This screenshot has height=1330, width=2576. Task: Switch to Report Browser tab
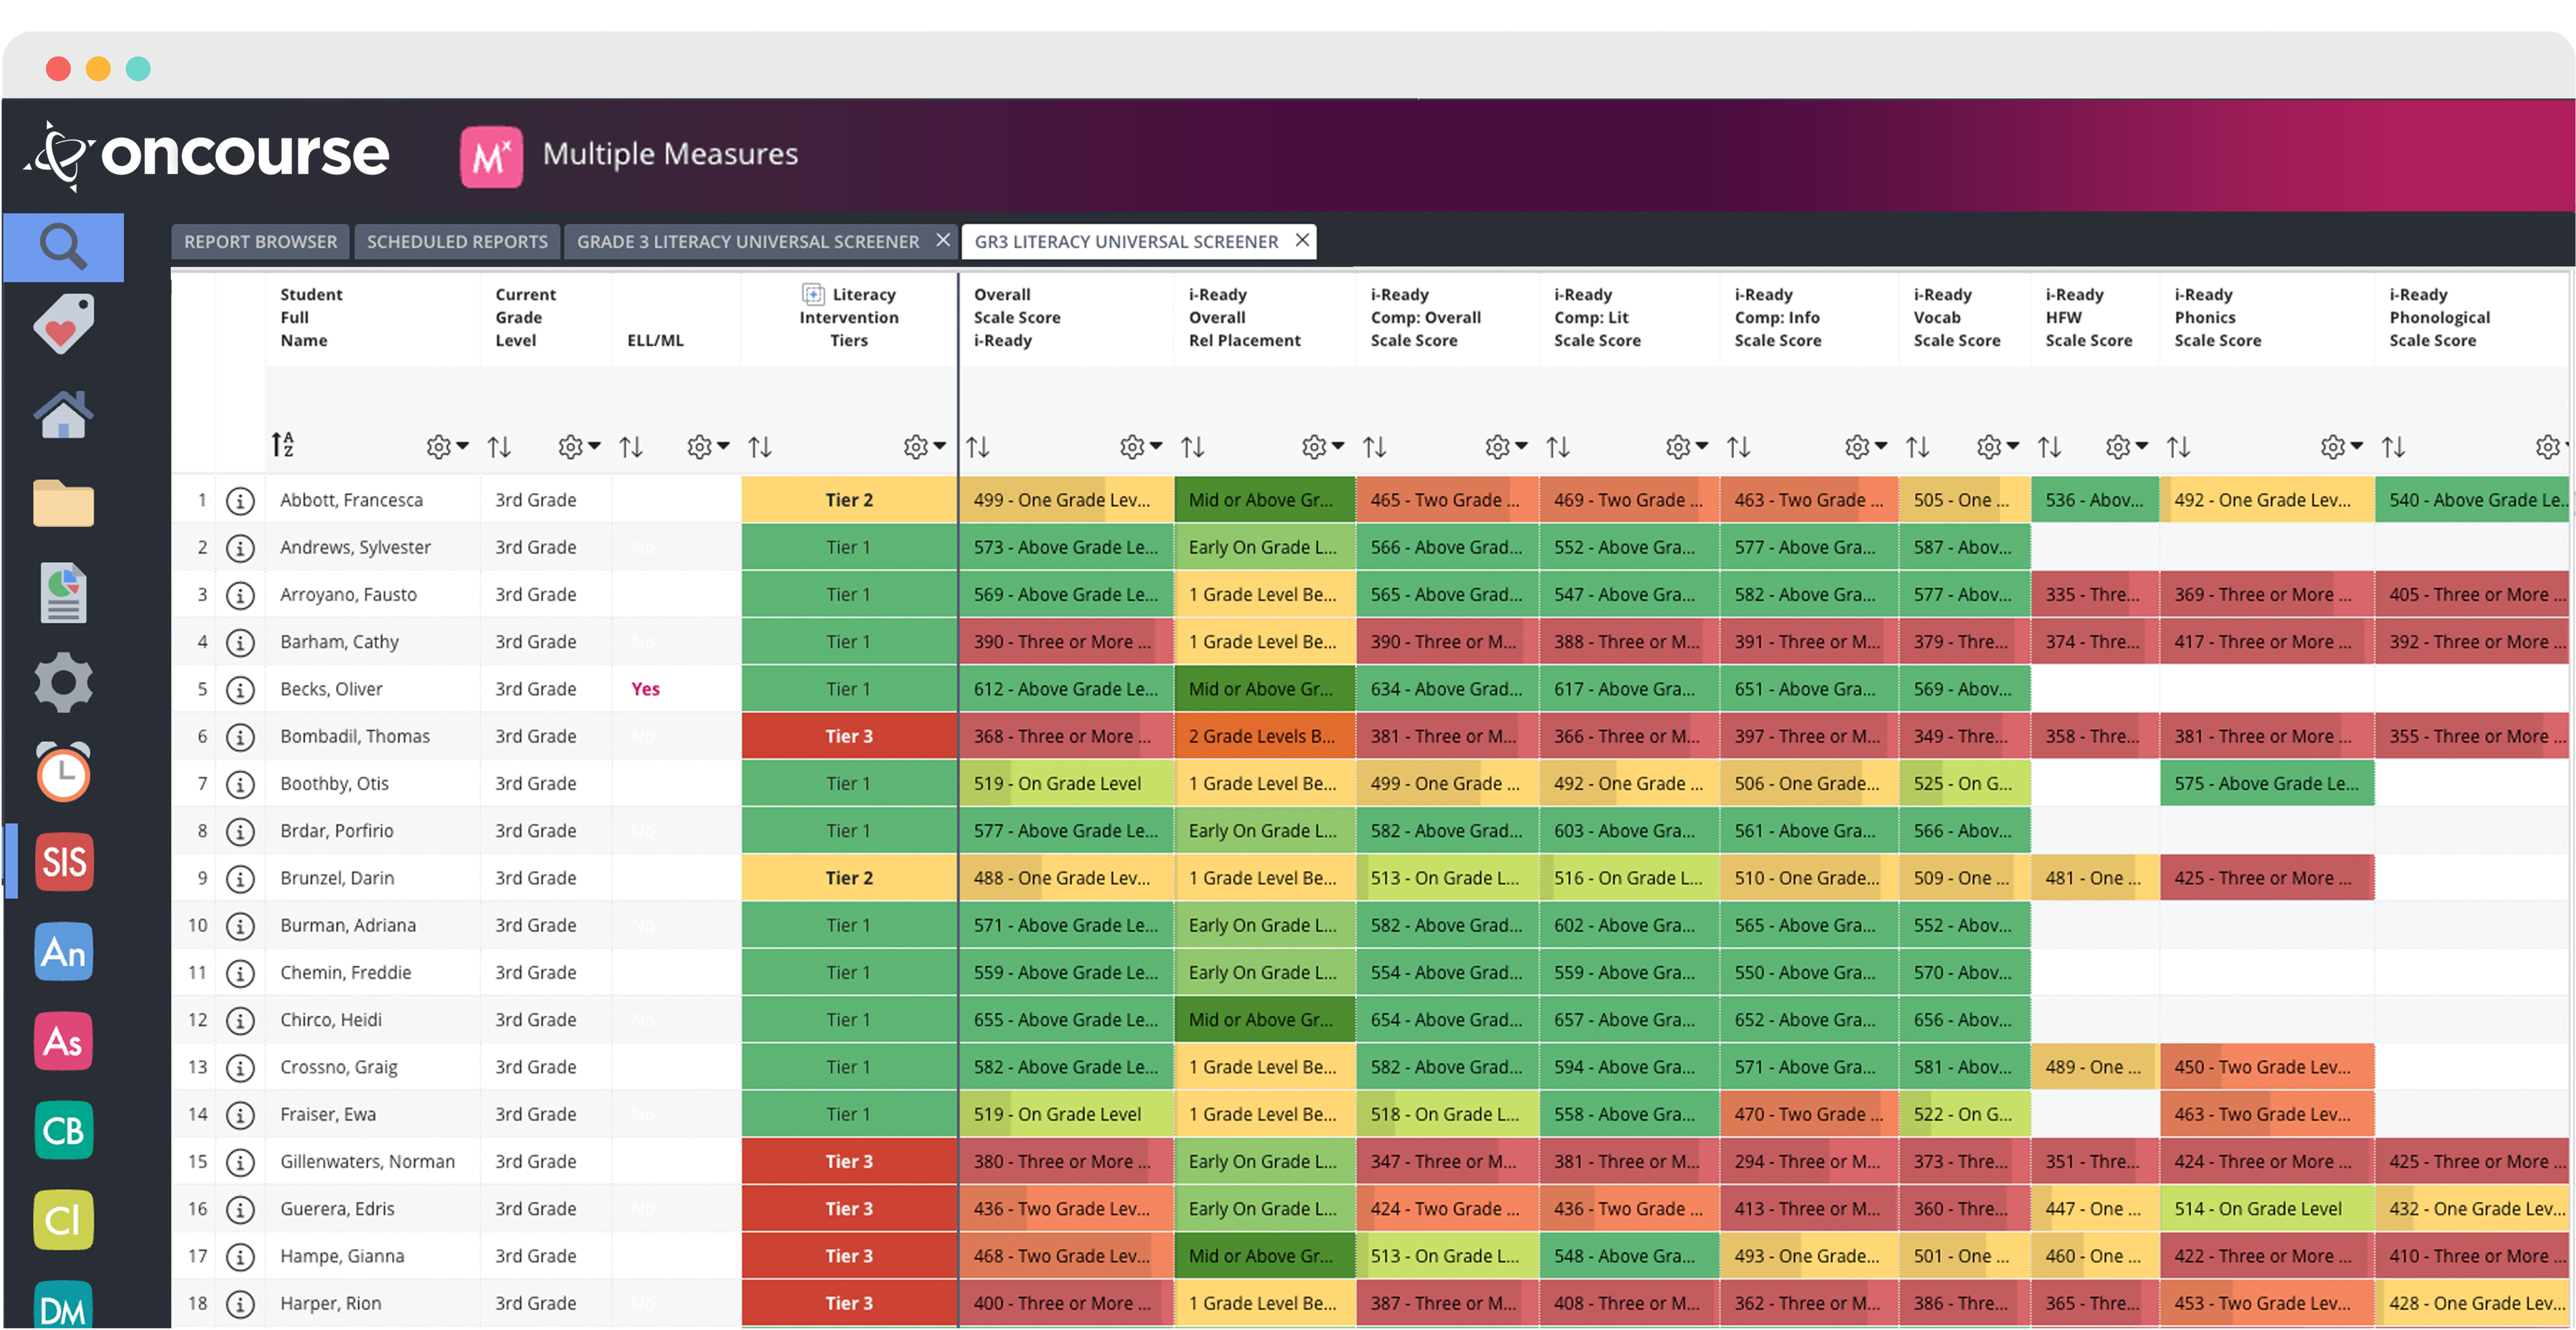coord(260,242)
